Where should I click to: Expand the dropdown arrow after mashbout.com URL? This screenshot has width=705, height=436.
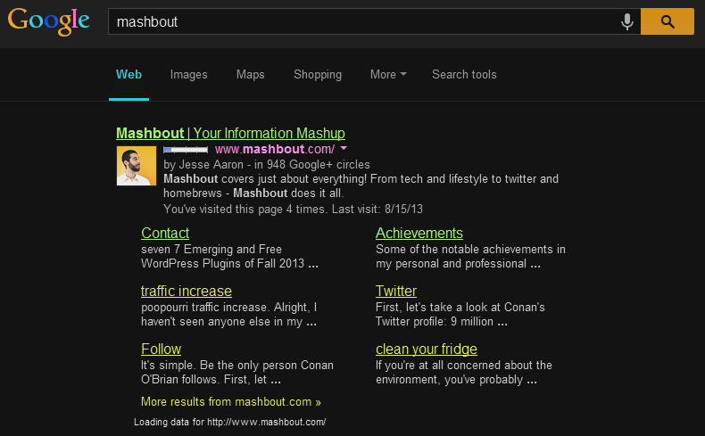pos(344,148)
